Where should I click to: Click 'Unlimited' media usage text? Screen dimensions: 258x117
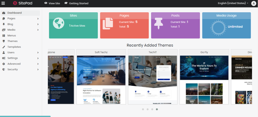235,27
